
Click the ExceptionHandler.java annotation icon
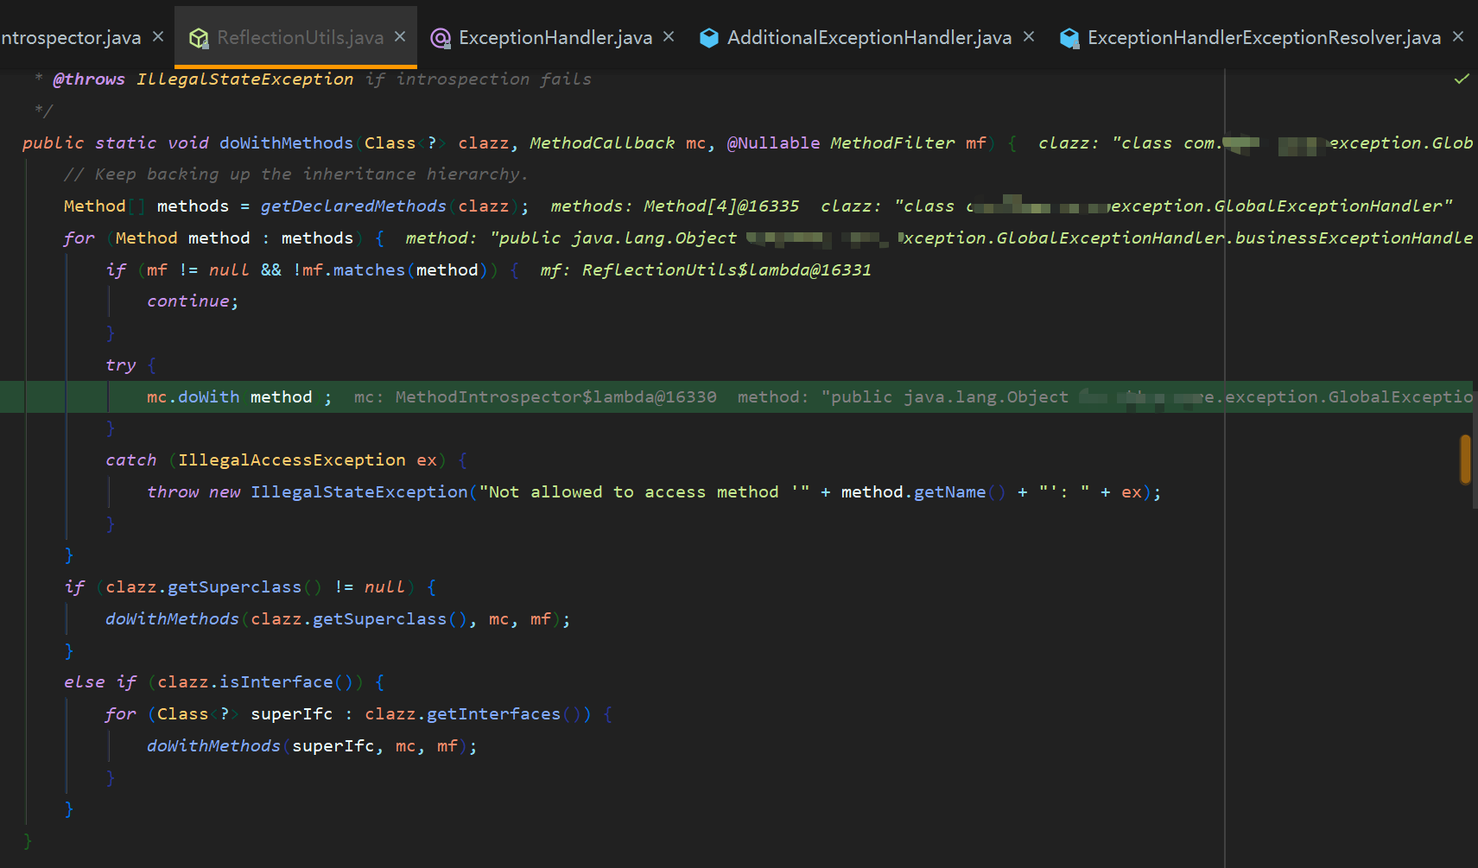click(441, 38)
